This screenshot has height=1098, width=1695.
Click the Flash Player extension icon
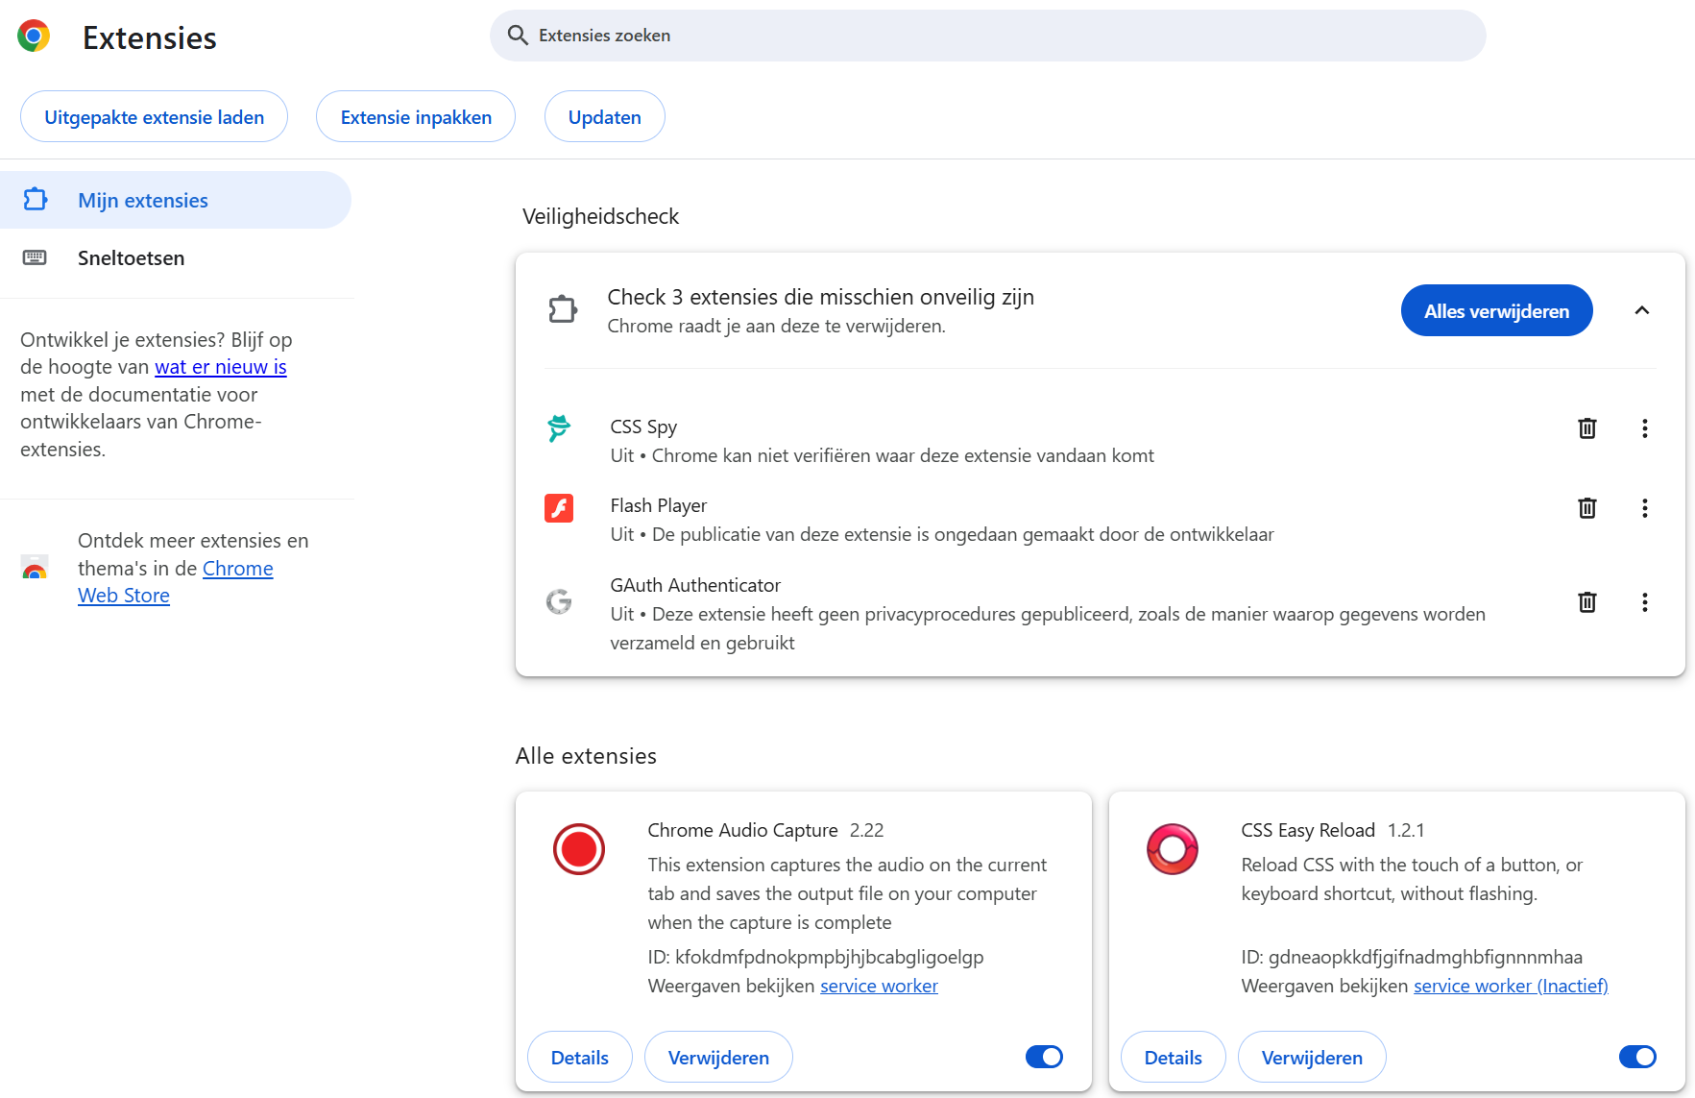click(x=559, y=508)
